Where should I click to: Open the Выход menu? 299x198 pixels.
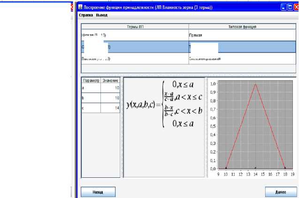tap(102, 15)
